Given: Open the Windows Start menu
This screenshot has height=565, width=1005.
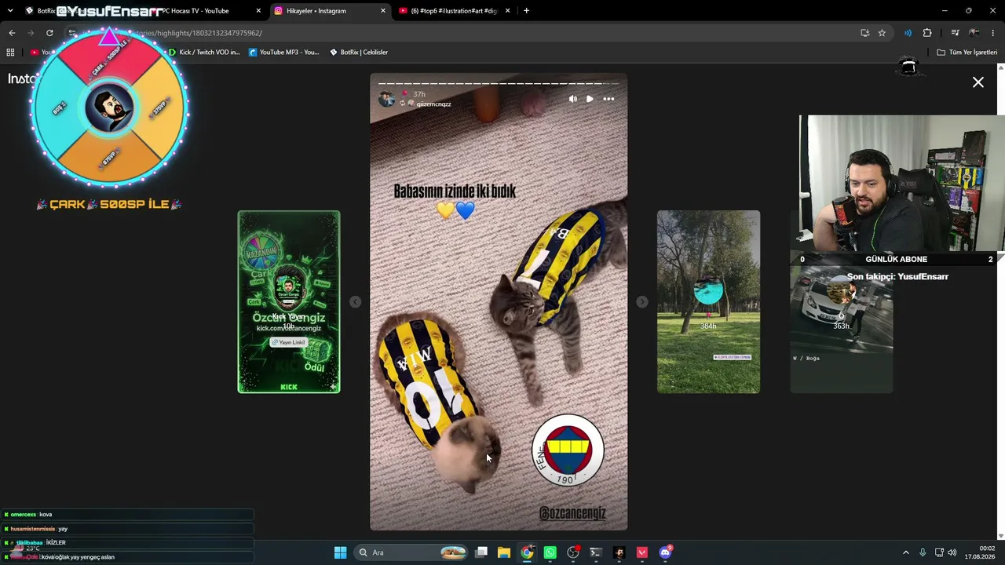Looking at the screenshot, I should point(340,552).
